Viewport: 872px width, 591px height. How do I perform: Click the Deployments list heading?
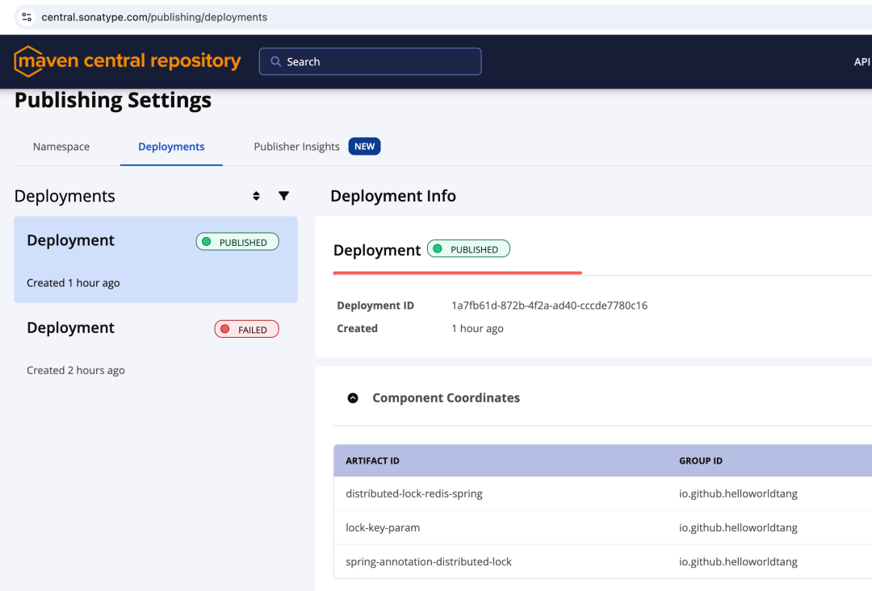pos(65,196)
